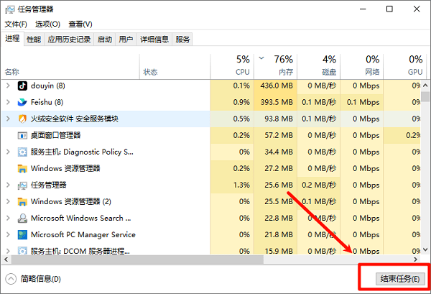The image size is (431, 294).
Task: Open the 查看(V) menu
Action: [x=80, y=24]
